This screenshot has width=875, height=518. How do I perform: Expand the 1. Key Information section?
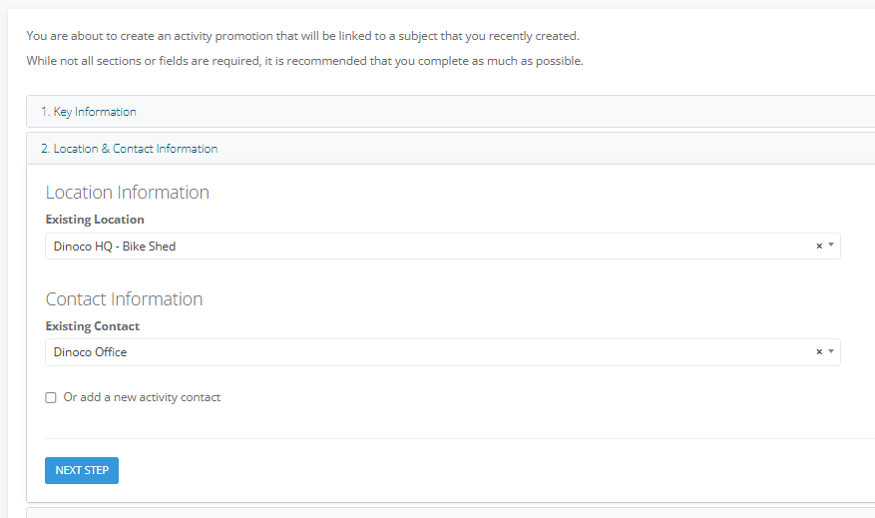(x=89, y=112)
